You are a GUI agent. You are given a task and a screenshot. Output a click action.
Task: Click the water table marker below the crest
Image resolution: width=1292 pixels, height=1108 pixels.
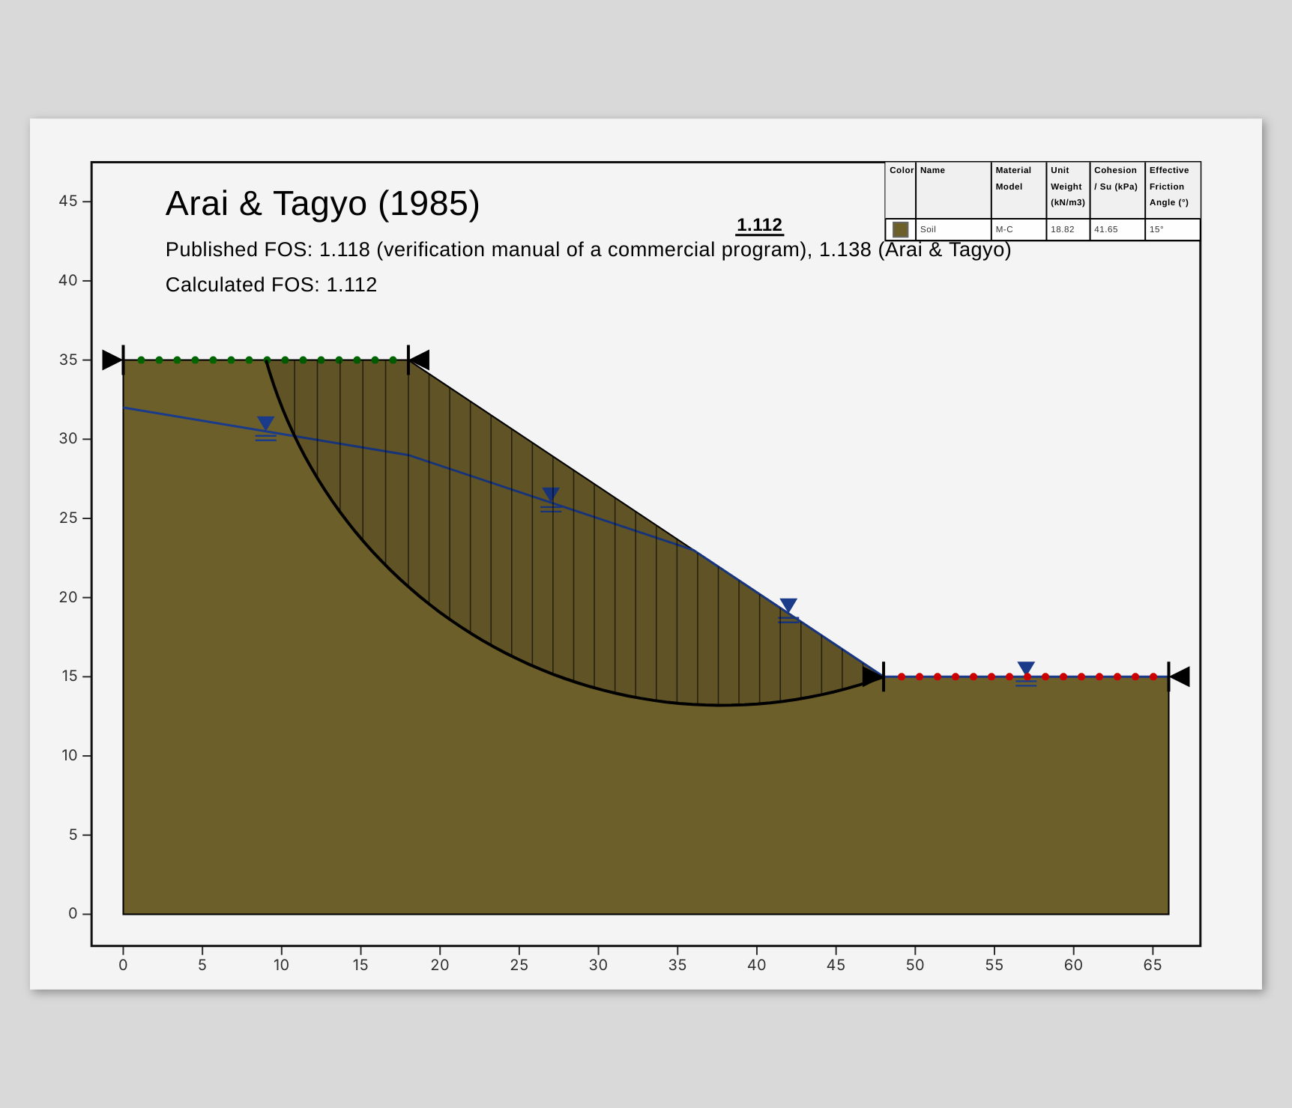point(266,429)
